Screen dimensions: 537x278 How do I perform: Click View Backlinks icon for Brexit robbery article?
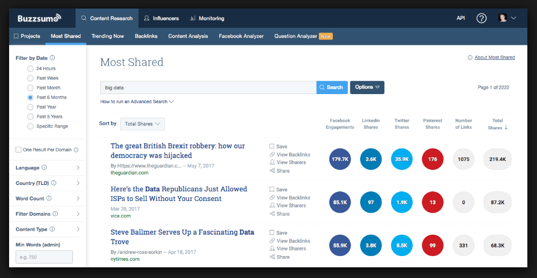(x=272, y=155)
